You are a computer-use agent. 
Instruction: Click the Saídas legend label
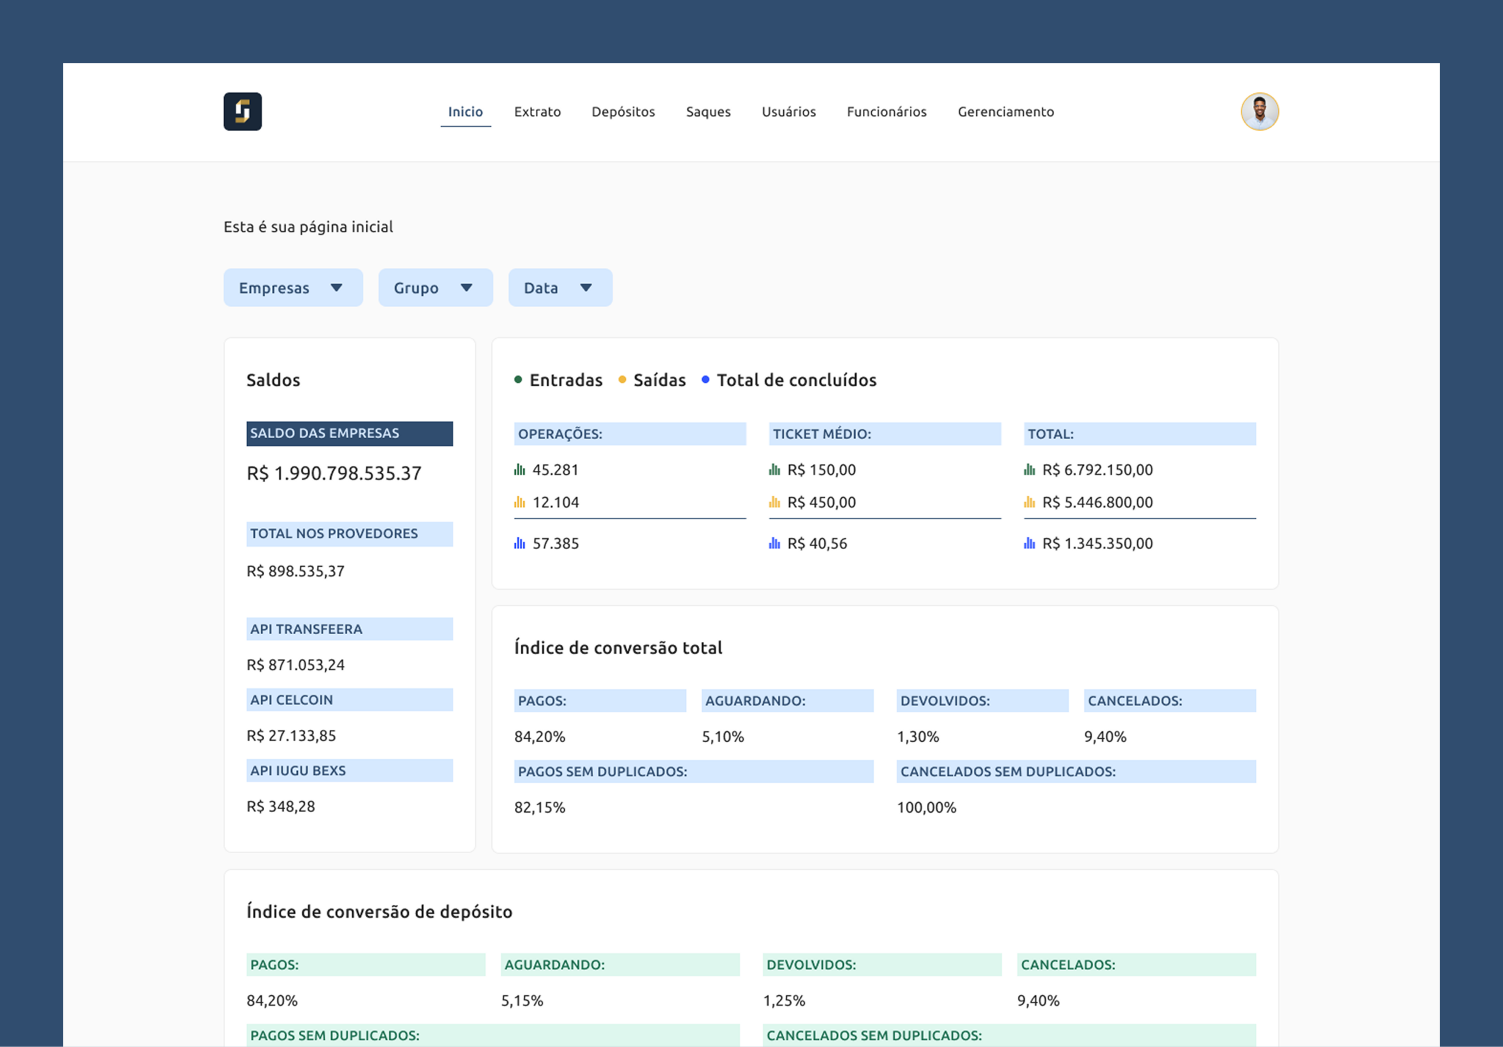coord(660,380)
